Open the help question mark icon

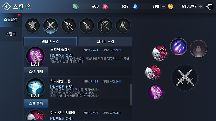[x=28, y=7]
